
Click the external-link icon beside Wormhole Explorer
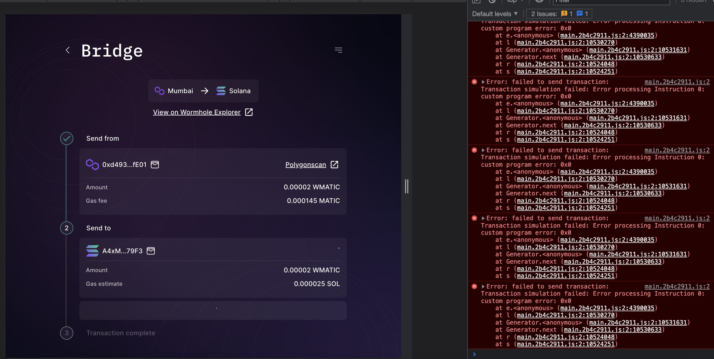[x=249, y=112]
